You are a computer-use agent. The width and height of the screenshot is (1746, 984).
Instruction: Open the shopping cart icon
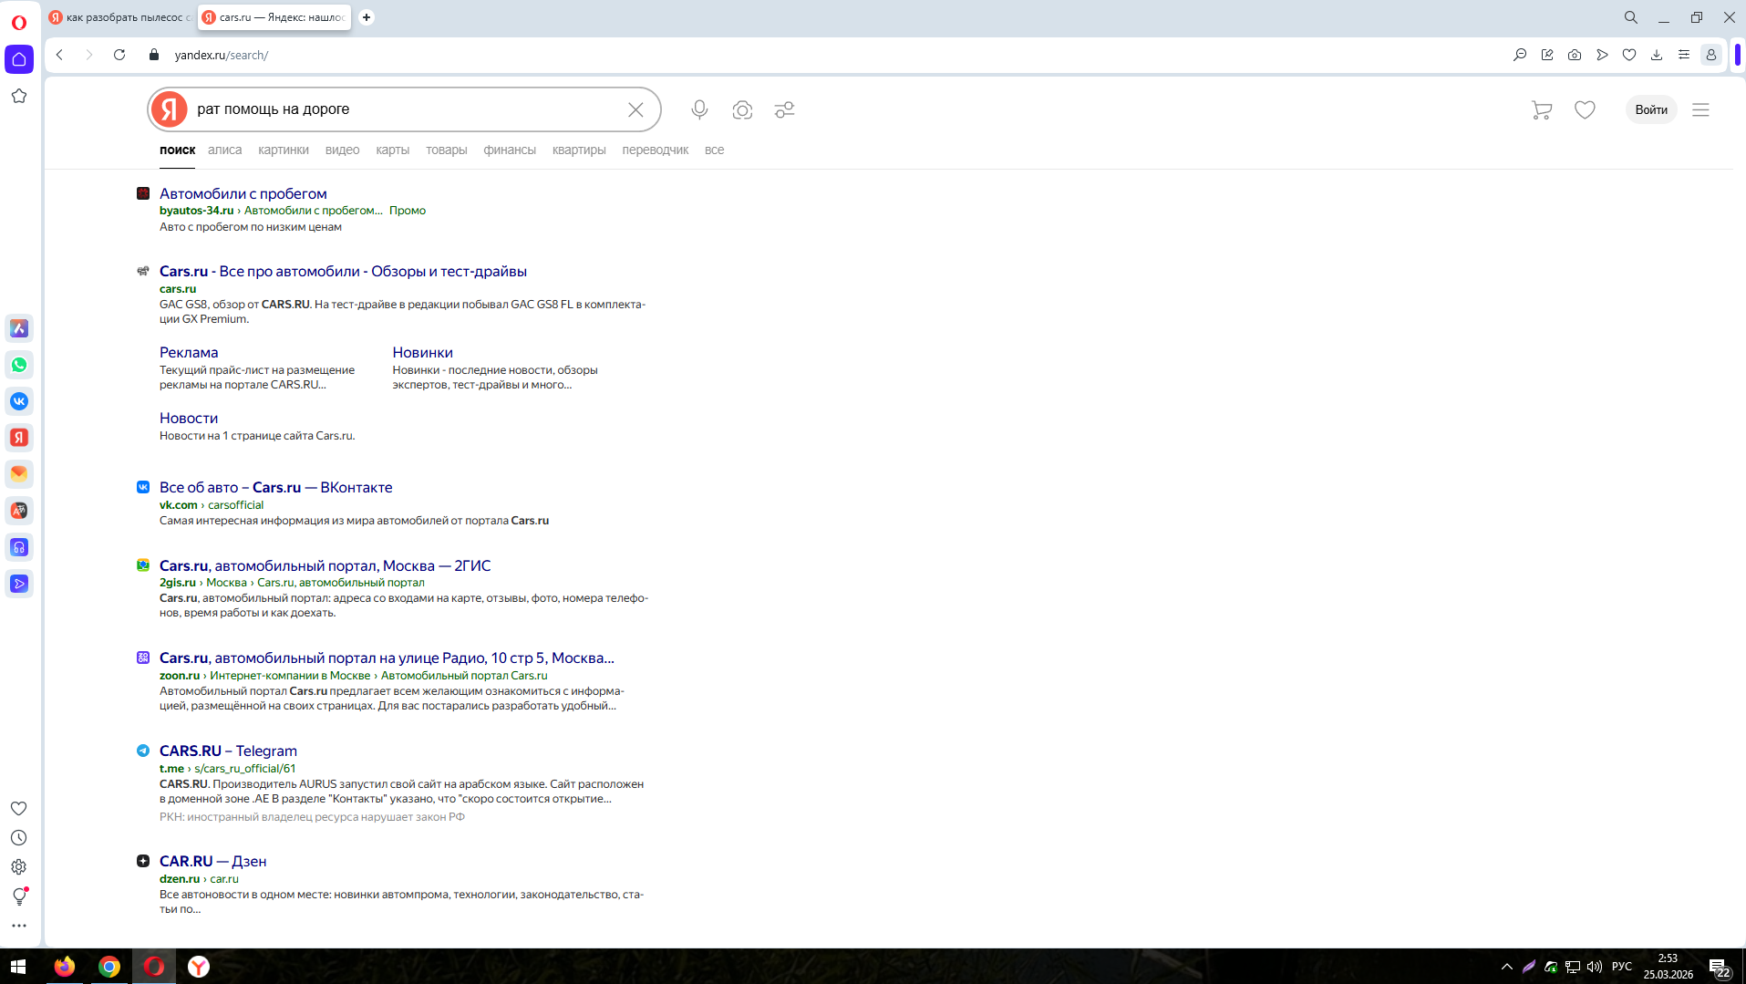click(x=1542, y=109)
